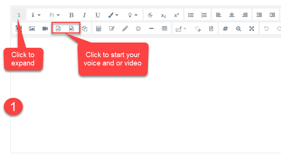This screenshot has width=281, height=161.
Task: Start audio voice recording
Action: pos(58,29)
